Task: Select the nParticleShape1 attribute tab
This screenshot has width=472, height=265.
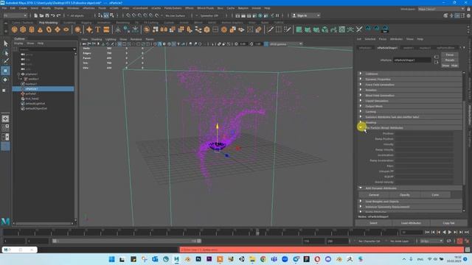Action: (x=387, y=48)
